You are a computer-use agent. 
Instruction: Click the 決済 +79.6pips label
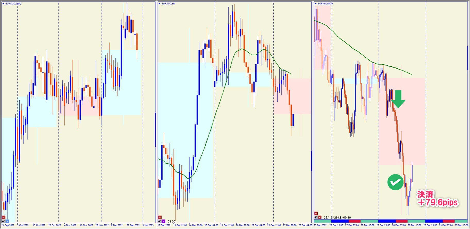tap(438, 199)
